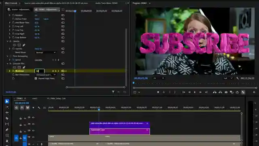Click the Opacity percentage value
Screen dimensions: 259x146
[38, 49]
